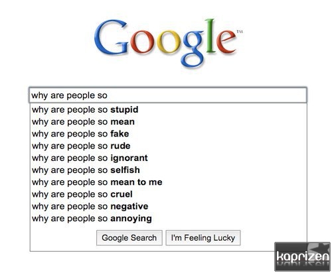Click inside the search text box

point(168,95)
